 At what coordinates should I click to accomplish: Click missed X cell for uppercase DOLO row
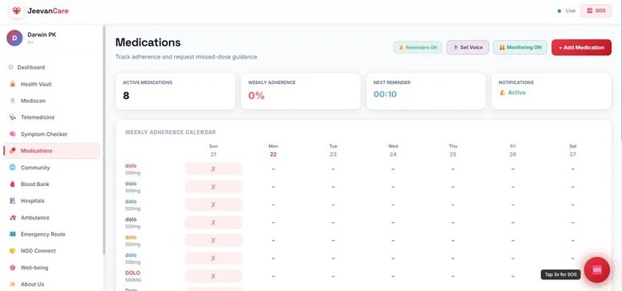pyautogui.click(x=213, y=276)
